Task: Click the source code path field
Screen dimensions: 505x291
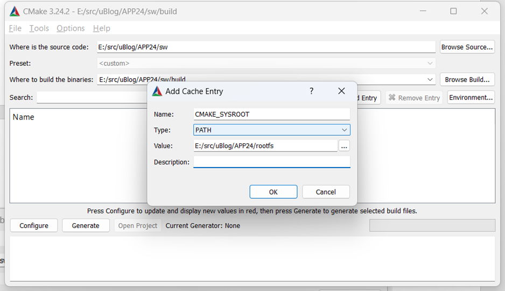Action: [266, 47]
